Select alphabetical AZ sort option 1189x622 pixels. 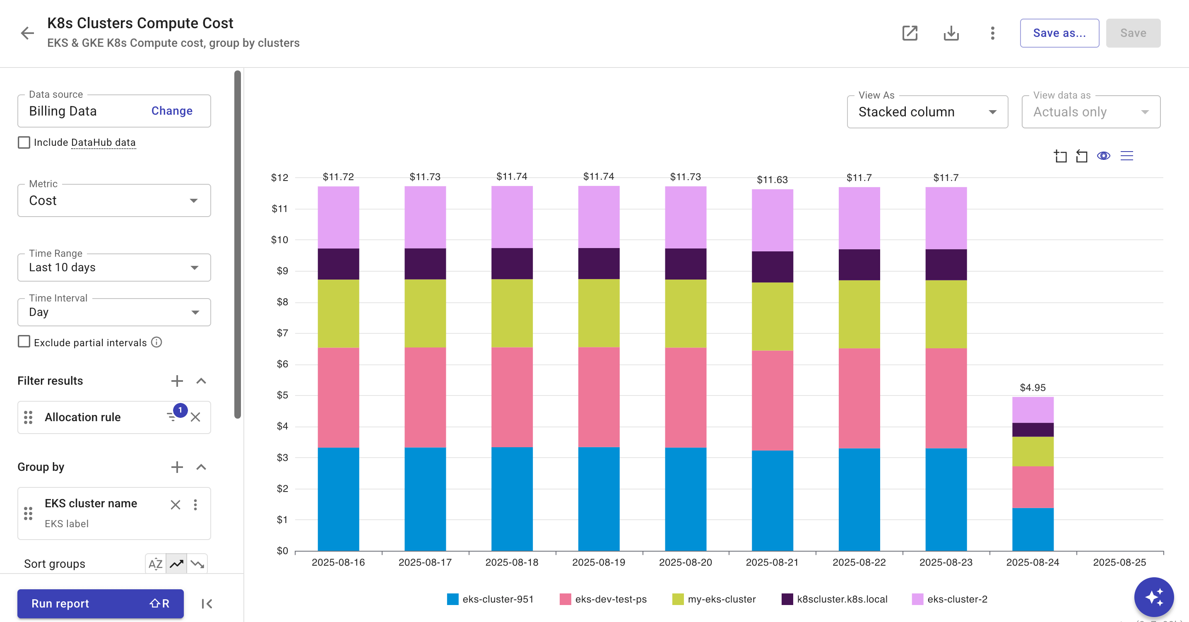156,564
